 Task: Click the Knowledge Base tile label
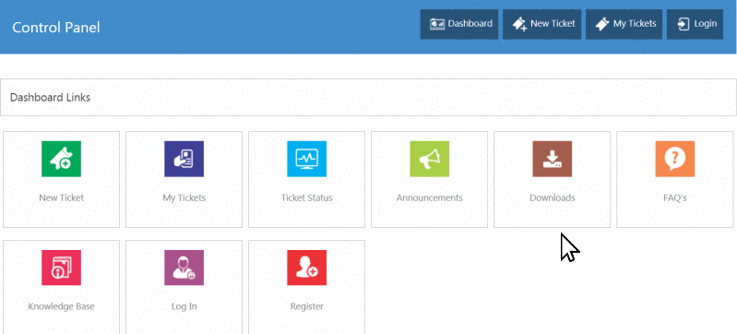pos(61,306)
